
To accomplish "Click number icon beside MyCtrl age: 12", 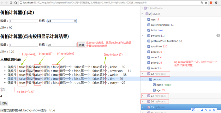I will pos(149,19).
